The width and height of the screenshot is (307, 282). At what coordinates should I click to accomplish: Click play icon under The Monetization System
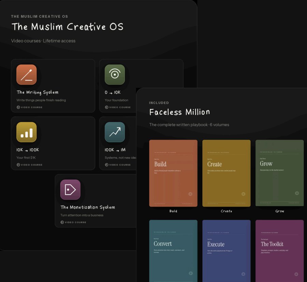[62, 222]
